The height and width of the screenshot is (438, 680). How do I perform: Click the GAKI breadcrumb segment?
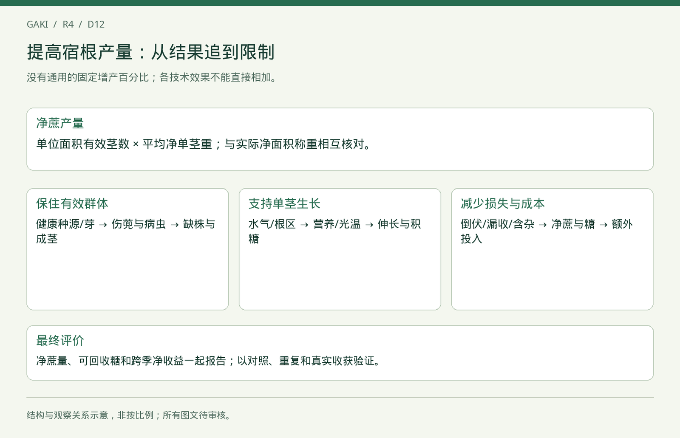click(x=37, y=24)
